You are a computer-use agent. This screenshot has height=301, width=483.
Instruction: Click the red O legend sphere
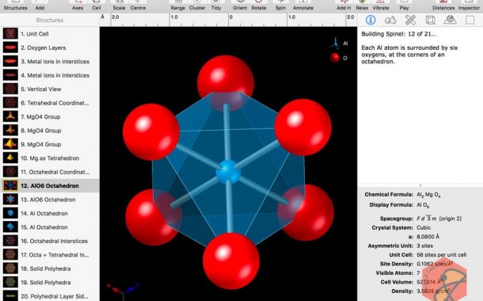(334, 58)
